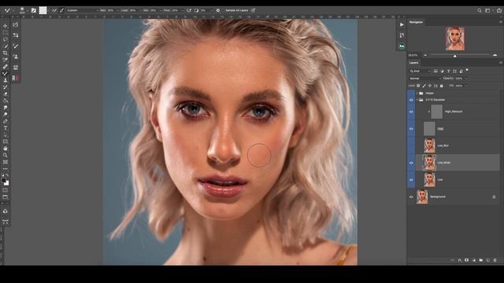Expand the Helper layer group
The width and height of the screenshot is (504, 283).
click(x=417, y=93)
